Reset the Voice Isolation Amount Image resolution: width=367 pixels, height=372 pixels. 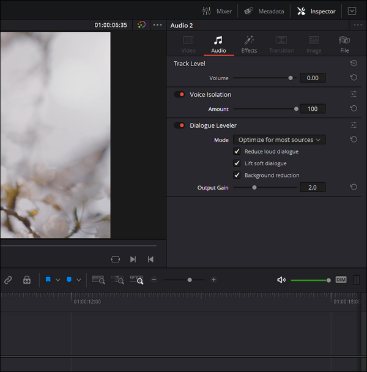click(x=354, y=108)
